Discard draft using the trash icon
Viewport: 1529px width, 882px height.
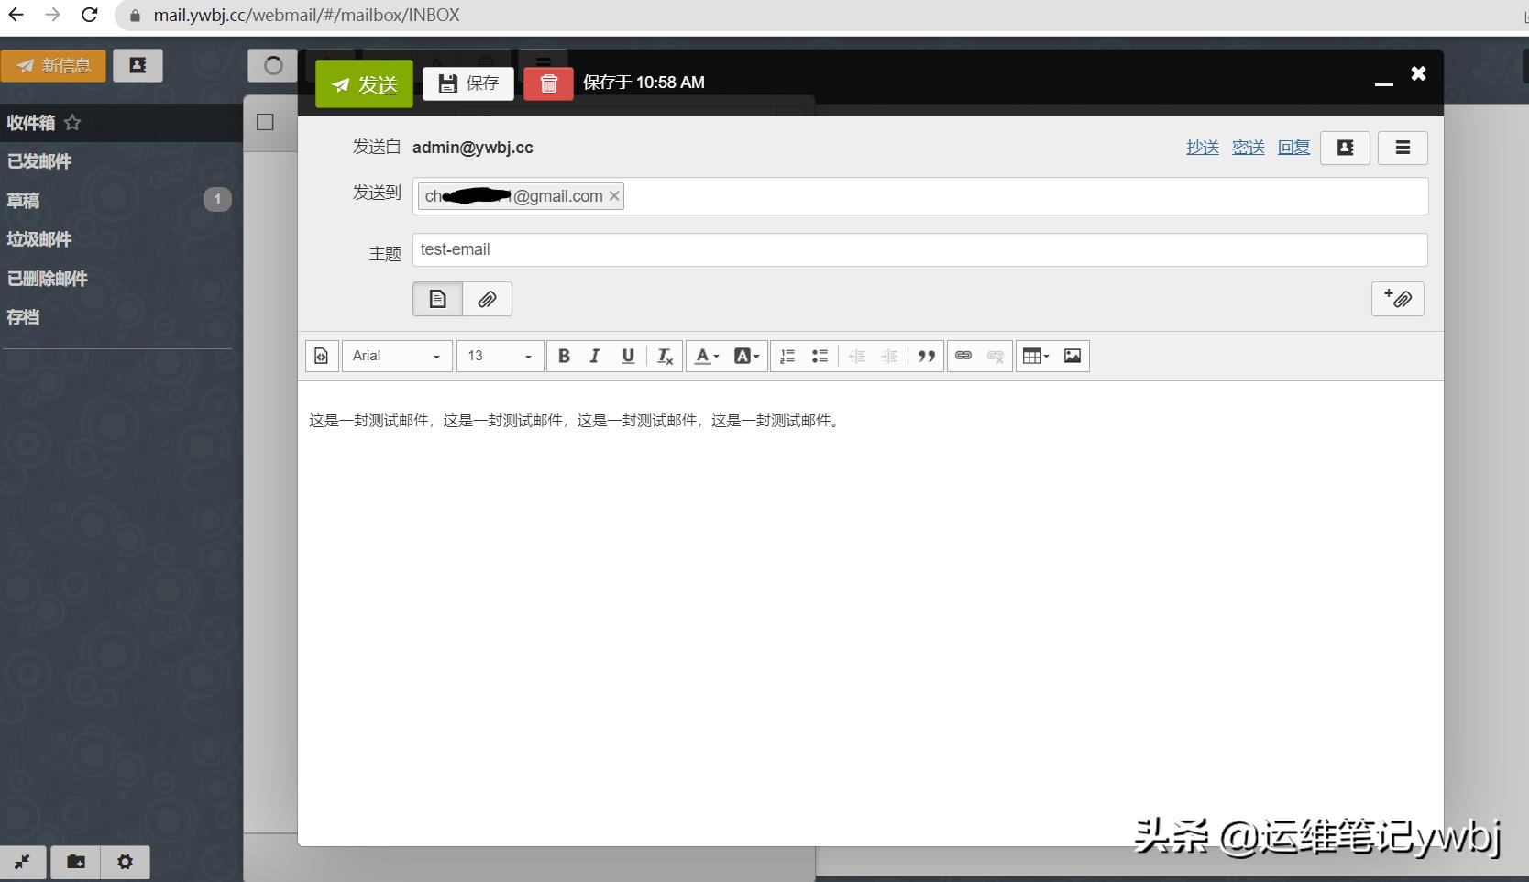click(x=547, y=83)
